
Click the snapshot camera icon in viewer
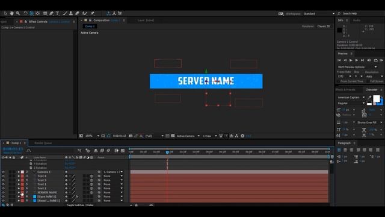(x=131, y=136)
